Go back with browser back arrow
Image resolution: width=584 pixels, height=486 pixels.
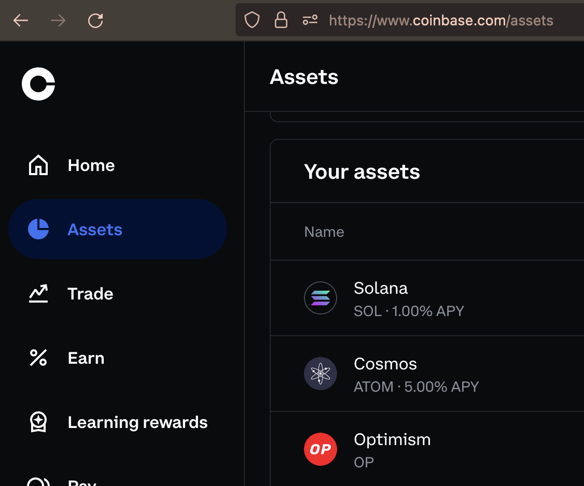20,21
